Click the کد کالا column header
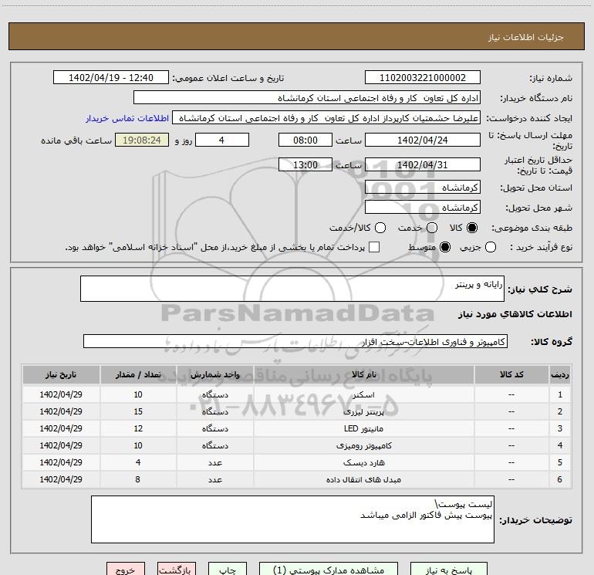 pyautogui.click(x=511, y=374)
